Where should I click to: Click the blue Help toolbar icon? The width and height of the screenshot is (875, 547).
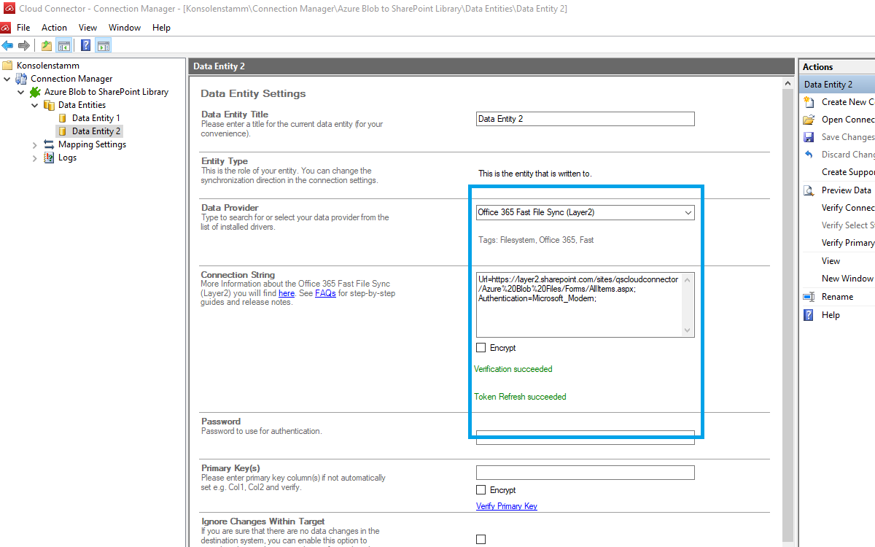click(x=85, y=46)
